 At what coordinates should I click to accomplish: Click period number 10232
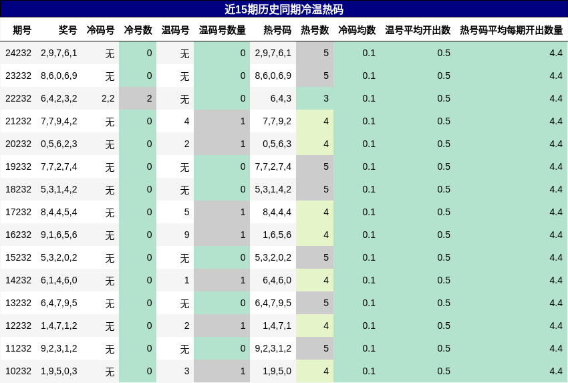[x=19, y=372]
